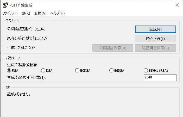The width and height of the screenshot is (183, 117).
Task: Click the 読み込み(L) button
Action: [x=155, y=39]
